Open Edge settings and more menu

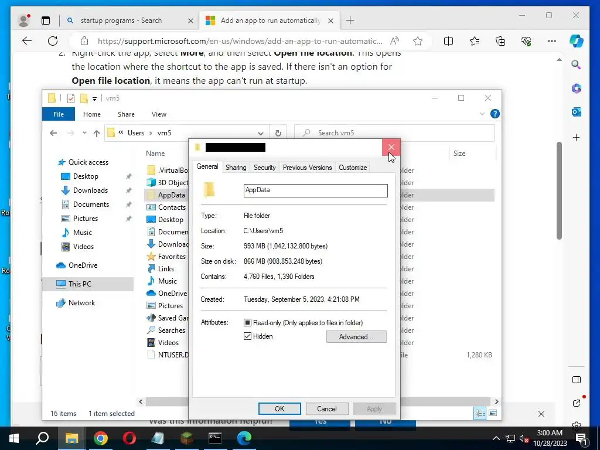552,41
